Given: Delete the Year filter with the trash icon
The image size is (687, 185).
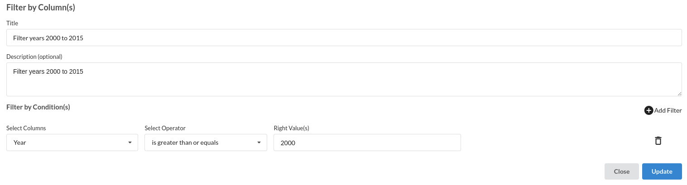Looking at the screenshot, I should click(658, 141).
